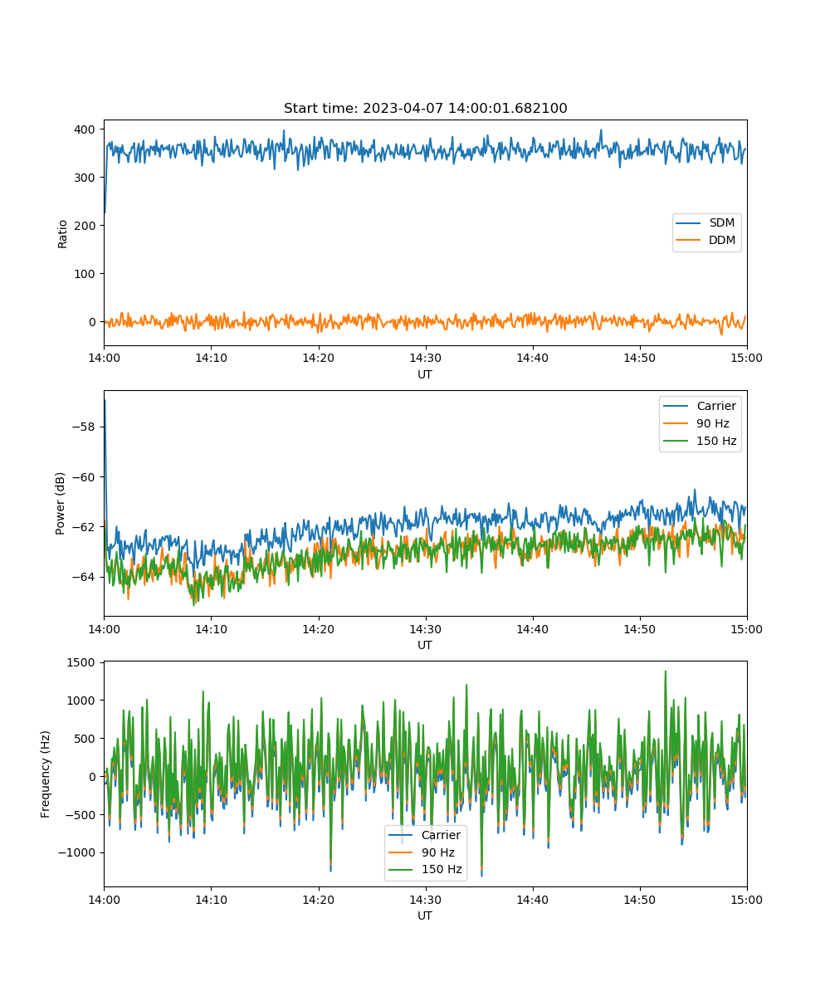Click the 100 tick on the Ratio axis
The width and height of the screenshot is (830, 996).
pos(86,274)
